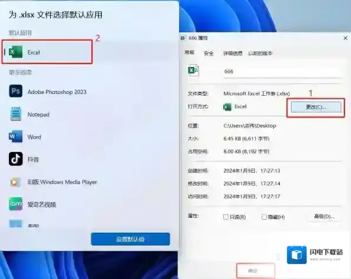Click the 设置默认值 button
Image resolution: width=351 pixels, height=279 pixels.
(131, 239)
